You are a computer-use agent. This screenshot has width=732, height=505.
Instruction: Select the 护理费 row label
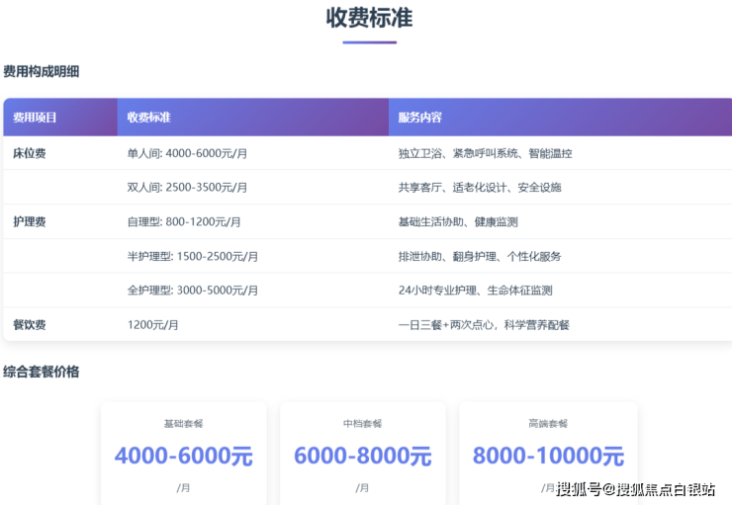[x=29, y=222]
